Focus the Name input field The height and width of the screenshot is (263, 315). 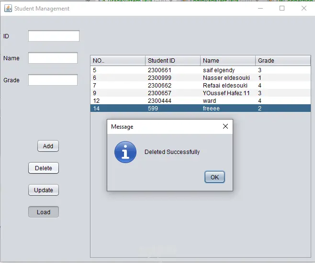coord(53,58)
